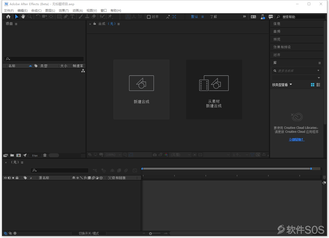Click the workspace sync settings icon
The width and height of the screenshot is (329, 238).
[253, 17]
